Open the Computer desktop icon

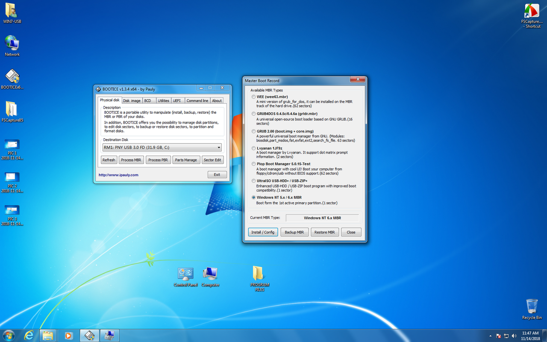[210, 277]
